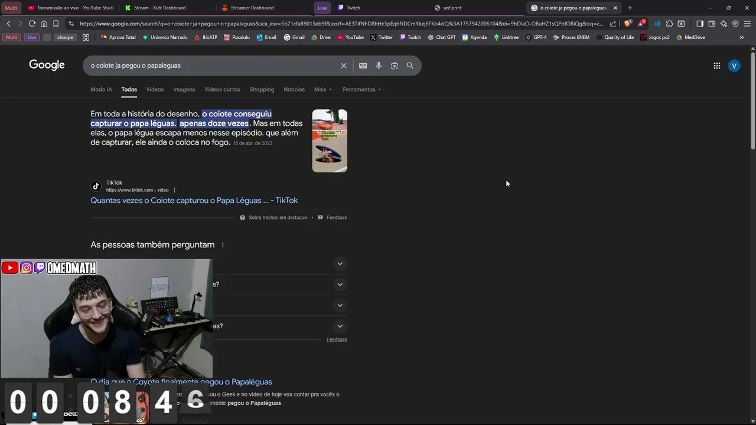Show hidden bookmarks overflow chevron

[742, 37]
